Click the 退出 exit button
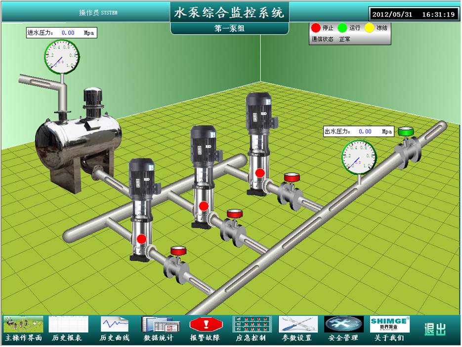The width and height of the screenshot is (462, 347). tap(435, 329)
